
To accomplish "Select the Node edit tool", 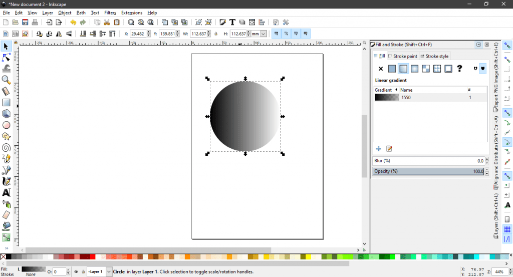I will [6, 58].
